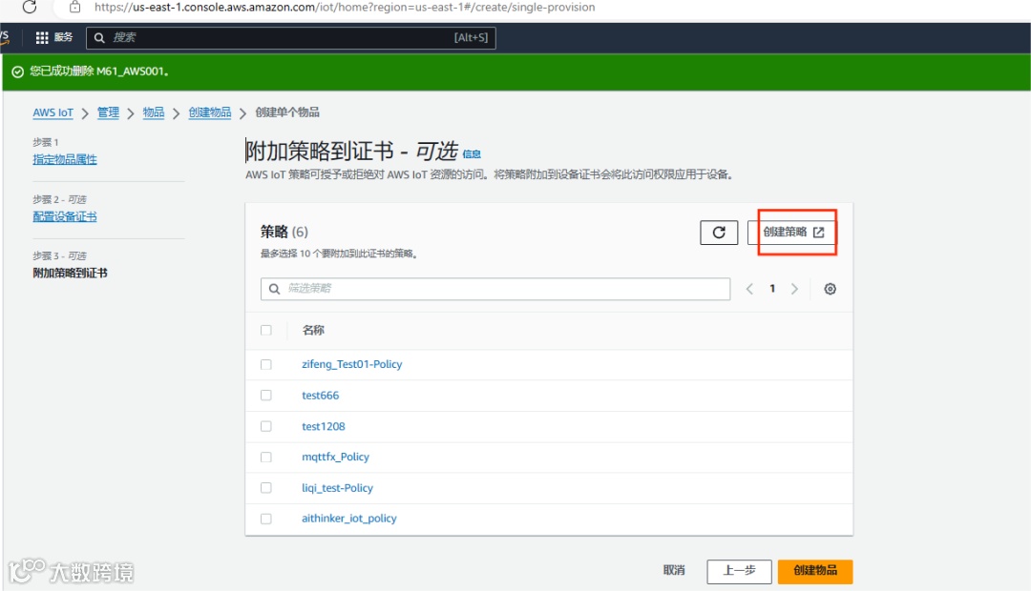This screenshot has height=591, width=1031.
Task: Open step 2 配置设备证书
Action: point(65,216)
